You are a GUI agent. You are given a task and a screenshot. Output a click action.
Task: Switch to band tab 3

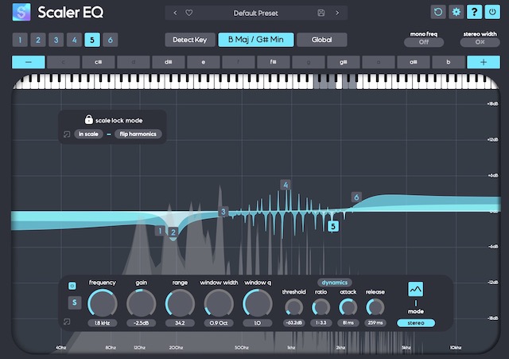tap(56, 41)
